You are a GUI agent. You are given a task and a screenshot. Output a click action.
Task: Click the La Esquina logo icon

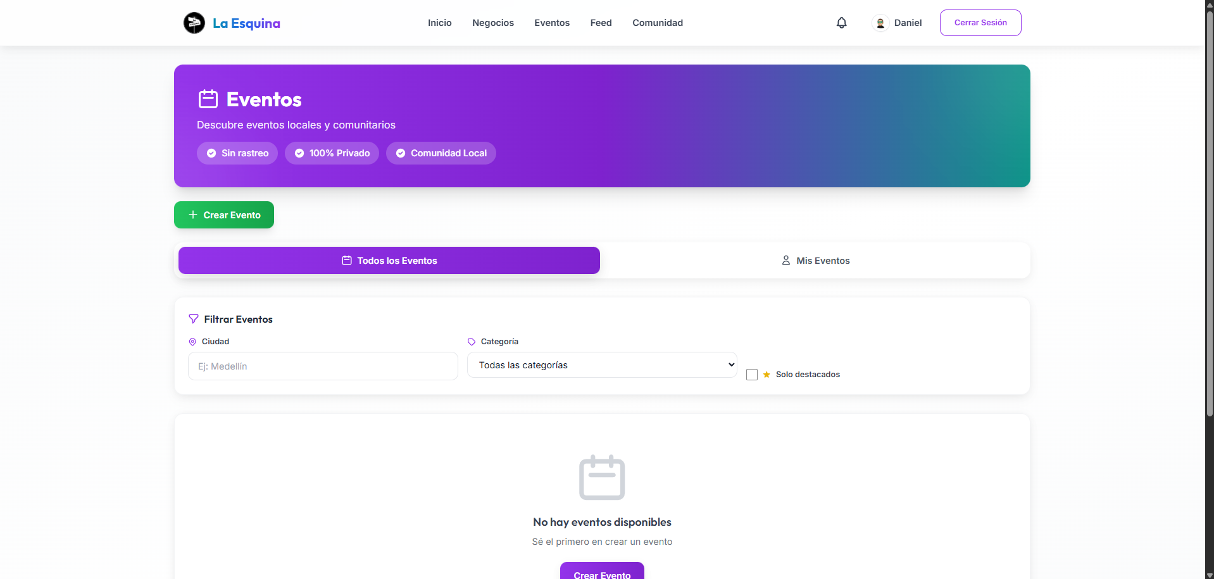(194, 23)
